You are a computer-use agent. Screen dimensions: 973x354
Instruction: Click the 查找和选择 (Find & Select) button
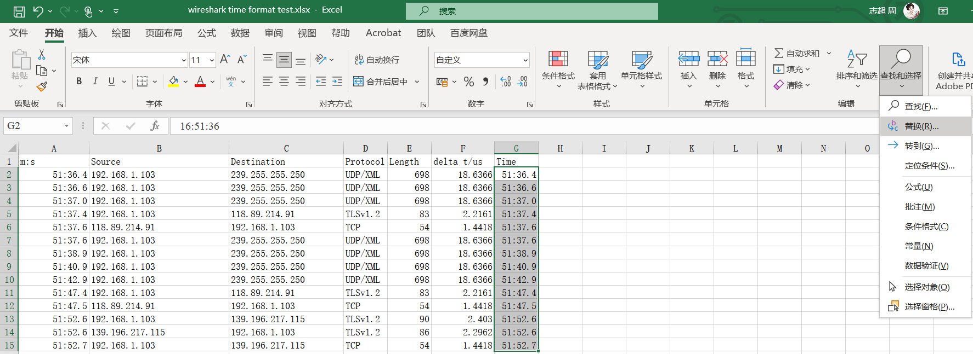tap(901, 69)
